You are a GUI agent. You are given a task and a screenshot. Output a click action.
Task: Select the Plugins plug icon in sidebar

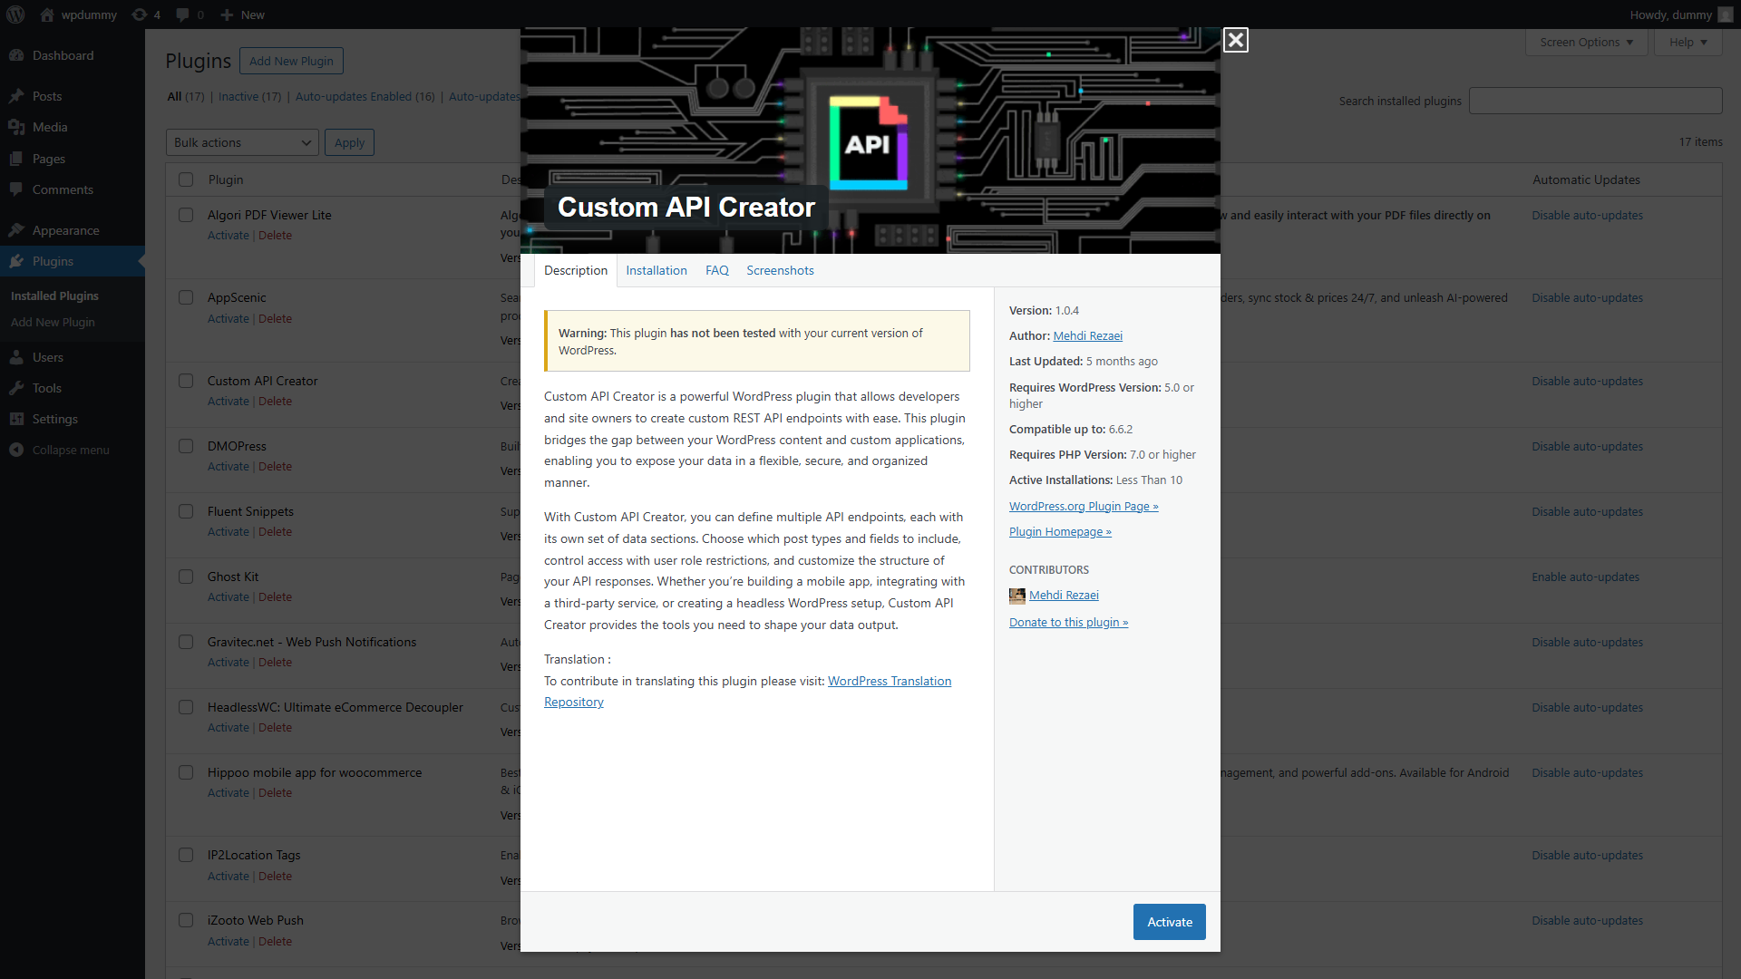(16, 261)
